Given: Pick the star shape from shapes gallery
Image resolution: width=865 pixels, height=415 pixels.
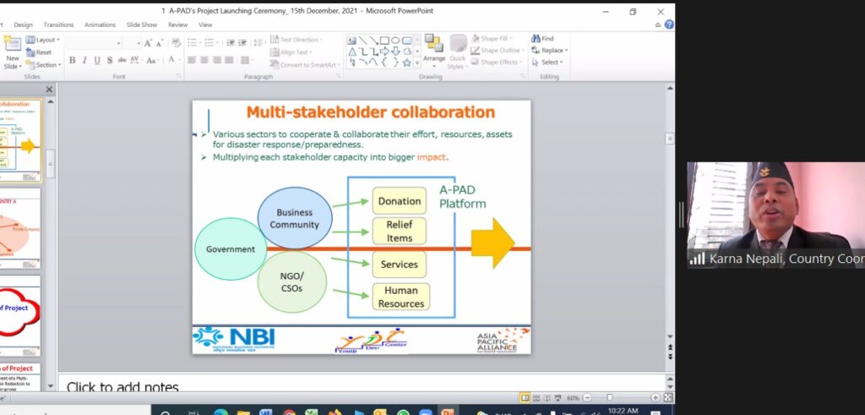Looking at the screenshot, I should click(406, 63).
